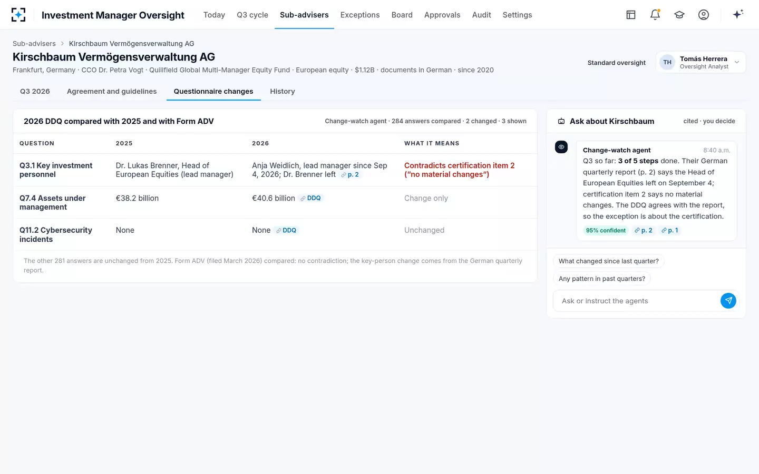The width and height of the screenshot is (759, 474).
Task: Open p. 2 citation in agent message
Action: [644, 231]
